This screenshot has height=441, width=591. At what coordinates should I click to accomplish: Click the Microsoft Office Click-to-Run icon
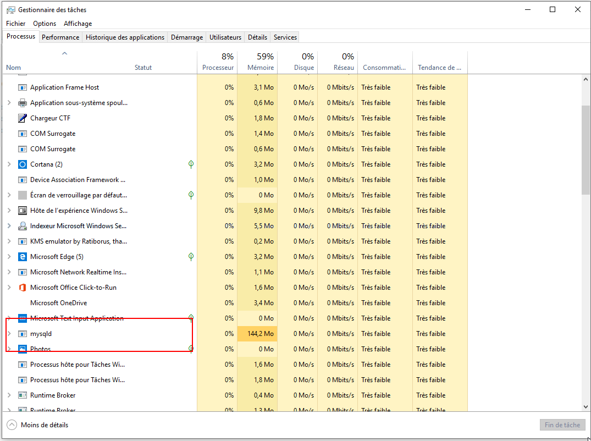coord(23,288)
